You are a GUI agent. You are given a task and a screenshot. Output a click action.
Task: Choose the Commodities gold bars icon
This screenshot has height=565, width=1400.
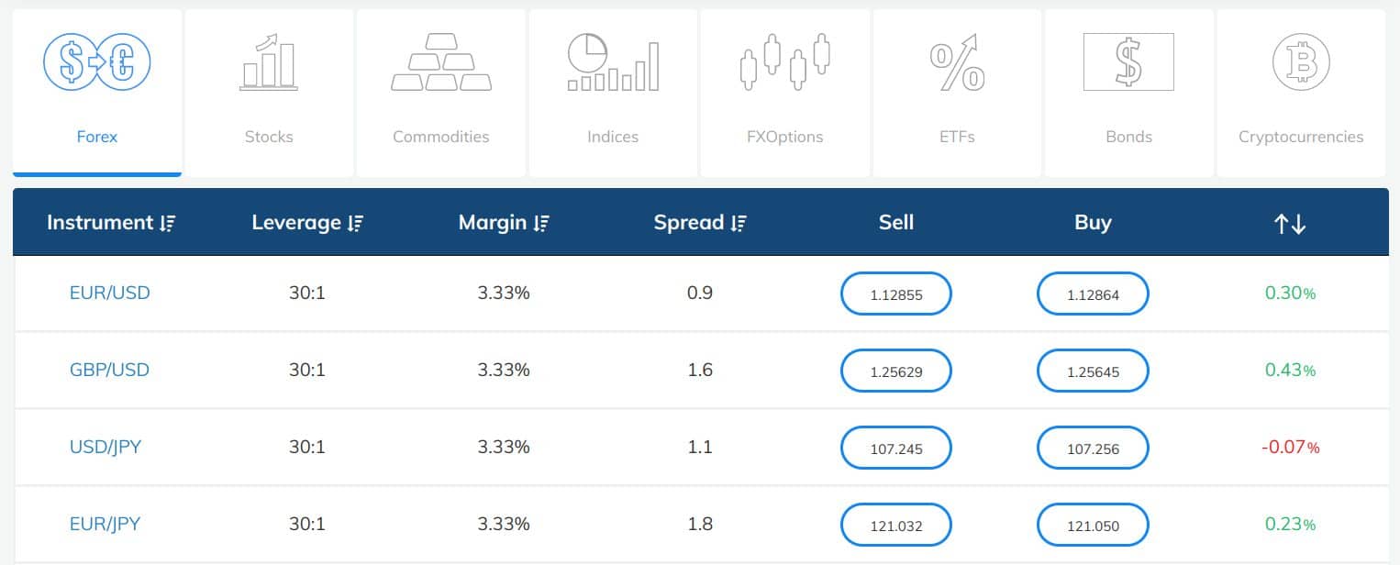441,62
